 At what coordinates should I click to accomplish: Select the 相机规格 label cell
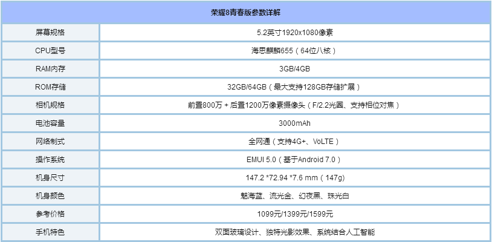point(50,105)
